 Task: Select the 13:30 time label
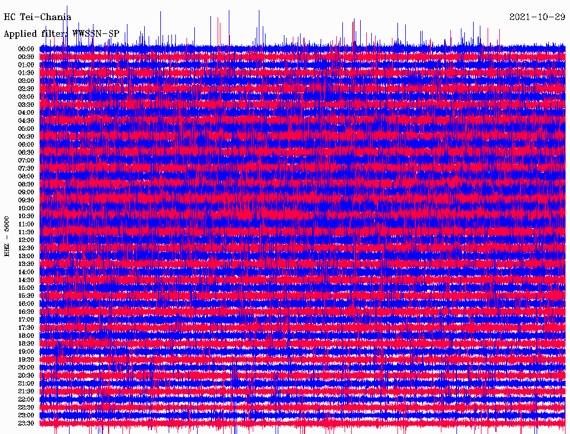26,264
